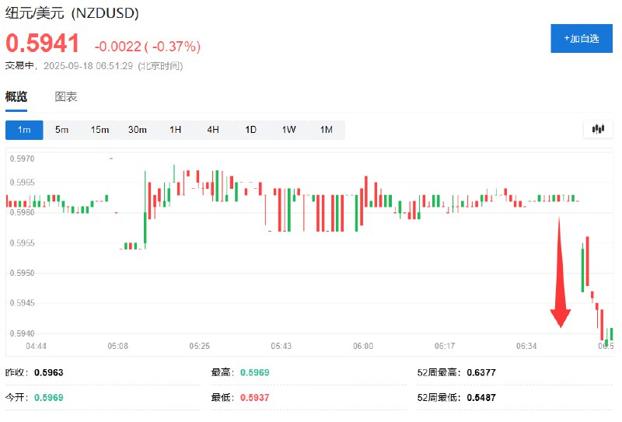Switch to the 概览 tab

[x=16, y=96]
